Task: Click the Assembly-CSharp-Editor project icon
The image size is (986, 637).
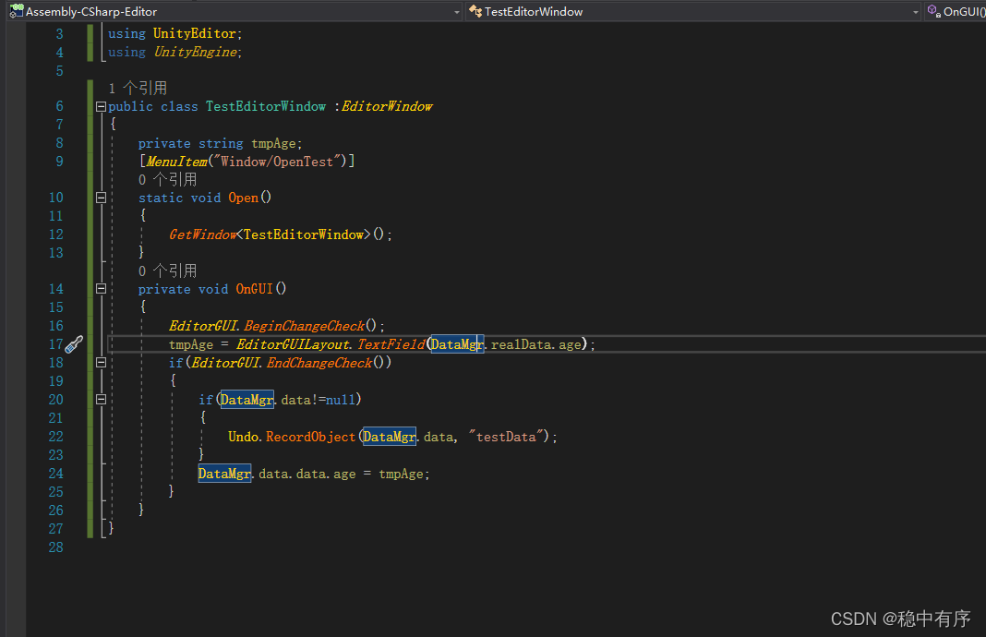Action: coord(16,11)
